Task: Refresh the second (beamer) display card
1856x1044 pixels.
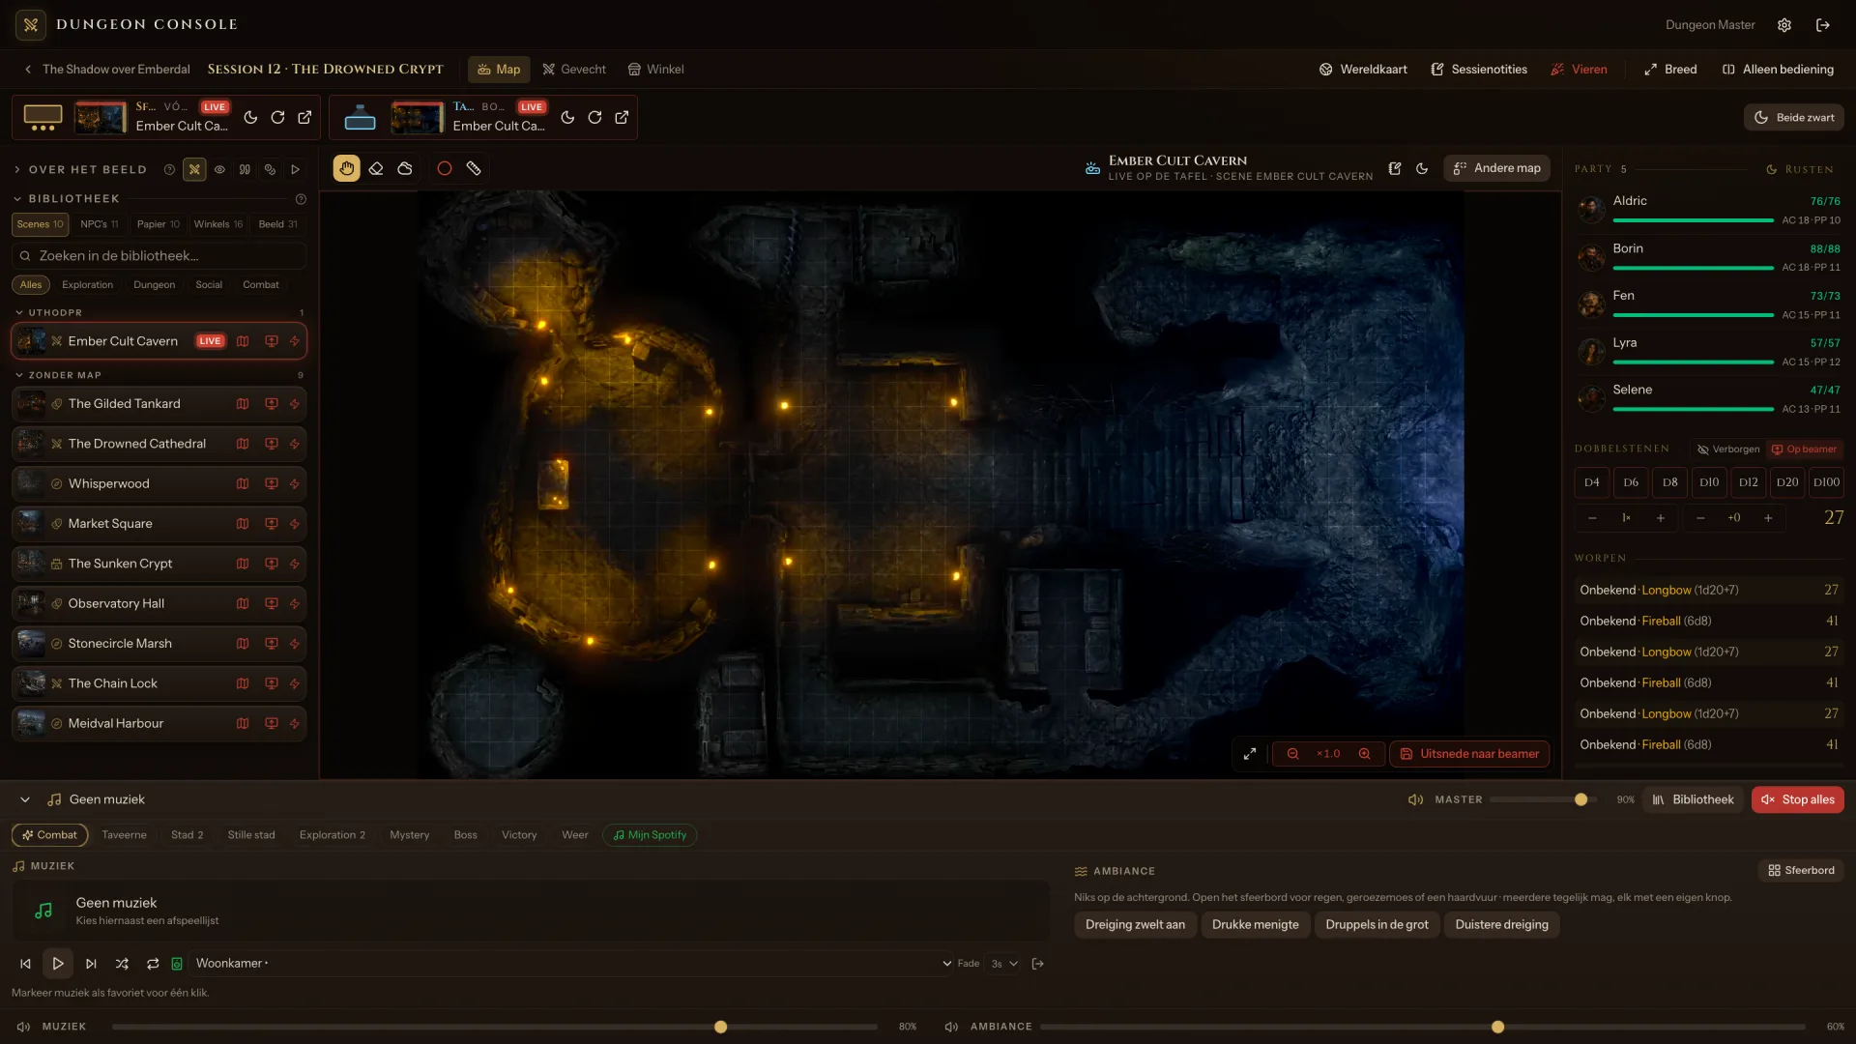Action: coord(594,117)
